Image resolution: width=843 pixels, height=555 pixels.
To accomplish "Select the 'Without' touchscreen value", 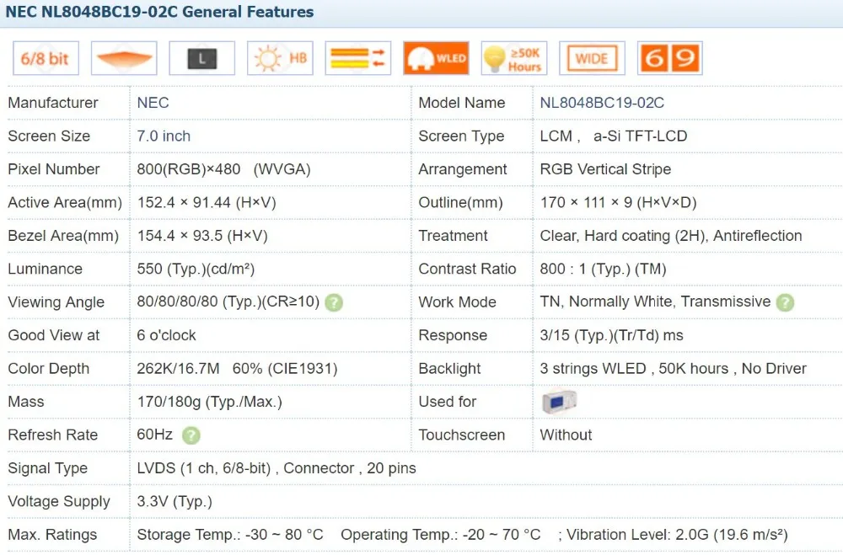I will coord(566,435).
